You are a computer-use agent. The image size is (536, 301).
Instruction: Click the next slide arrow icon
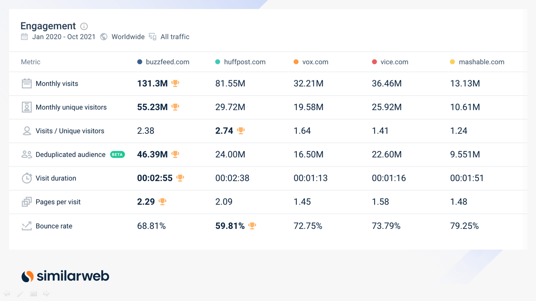[x=46, y=294]
